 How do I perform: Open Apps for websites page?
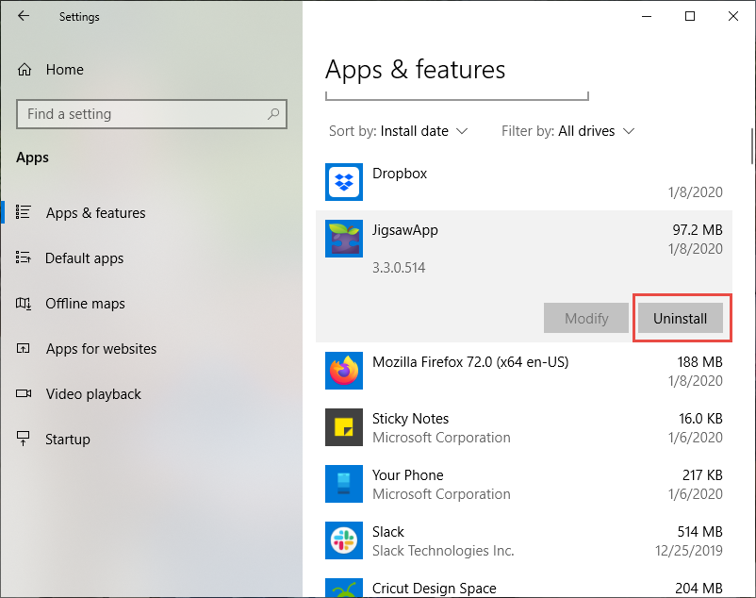(101, 349)
